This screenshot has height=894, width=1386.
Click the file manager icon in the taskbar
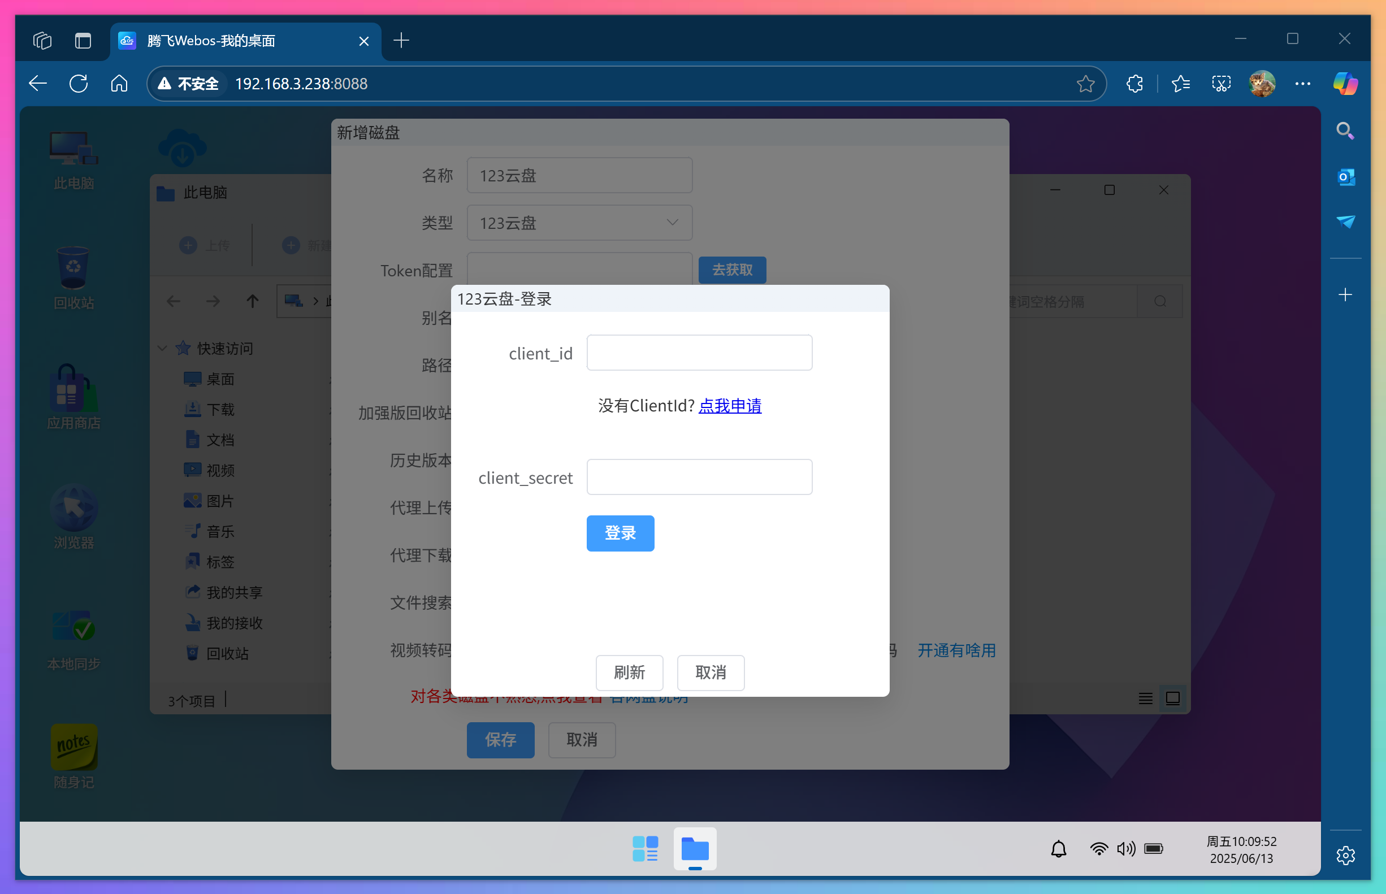[695, 849]
